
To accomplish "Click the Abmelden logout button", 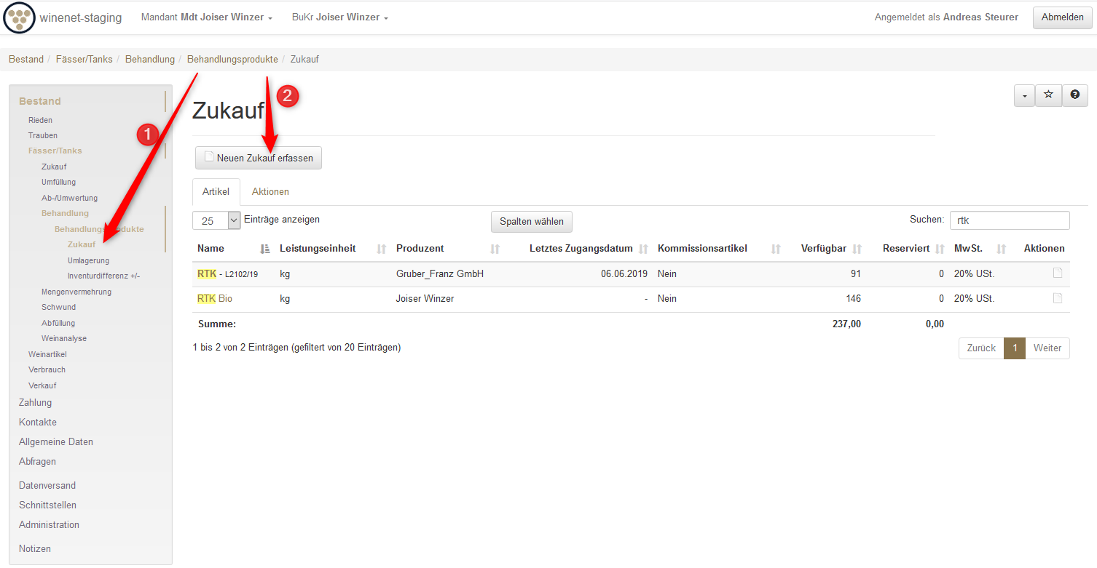I will [1062, 17].
